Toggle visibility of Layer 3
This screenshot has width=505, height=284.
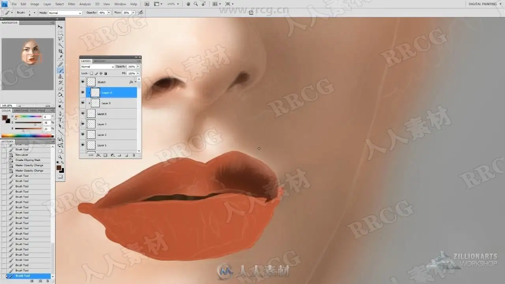pyautogui.click(x=83, y=124)
